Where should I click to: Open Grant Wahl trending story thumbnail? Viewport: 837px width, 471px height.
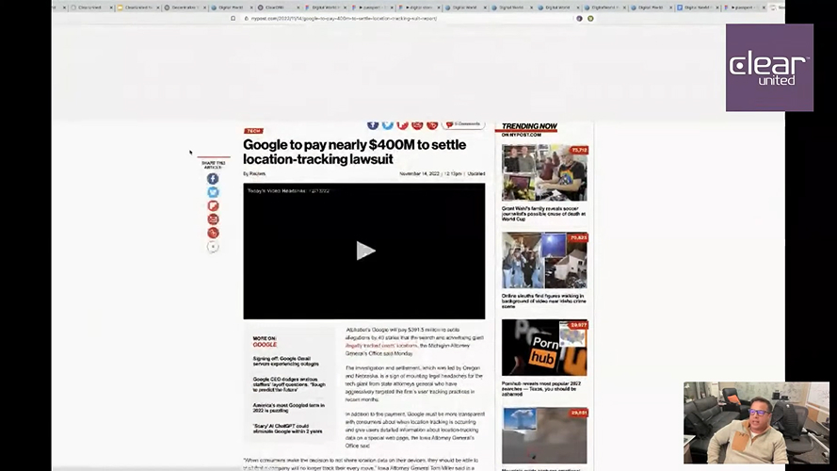(x=544, y=172)
